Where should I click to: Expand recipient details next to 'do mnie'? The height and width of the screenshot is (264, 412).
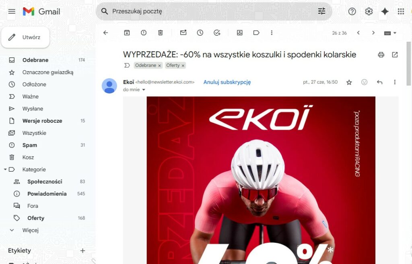pyautogui.click(x=144, y=90)
